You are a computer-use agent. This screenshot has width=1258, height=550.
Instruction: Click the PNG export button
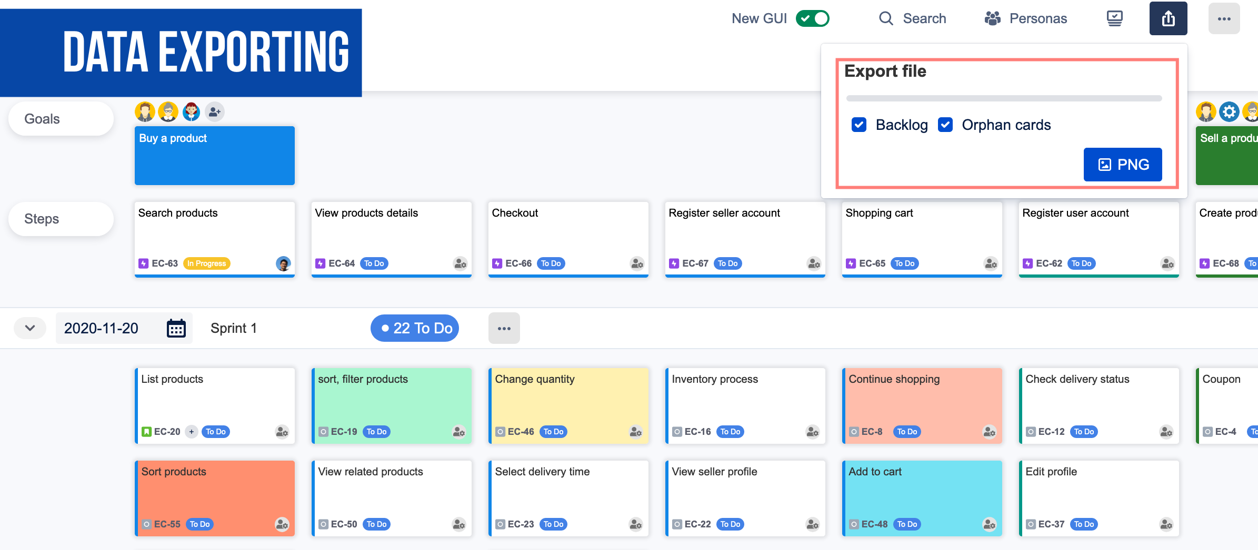point(1122,165)
